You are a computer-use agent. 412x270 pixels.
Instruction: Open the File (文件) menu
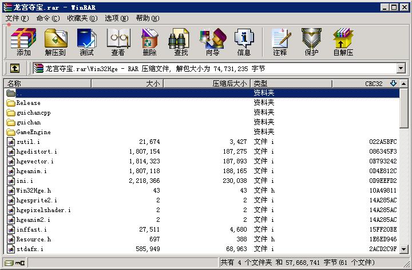click(17, 18)
